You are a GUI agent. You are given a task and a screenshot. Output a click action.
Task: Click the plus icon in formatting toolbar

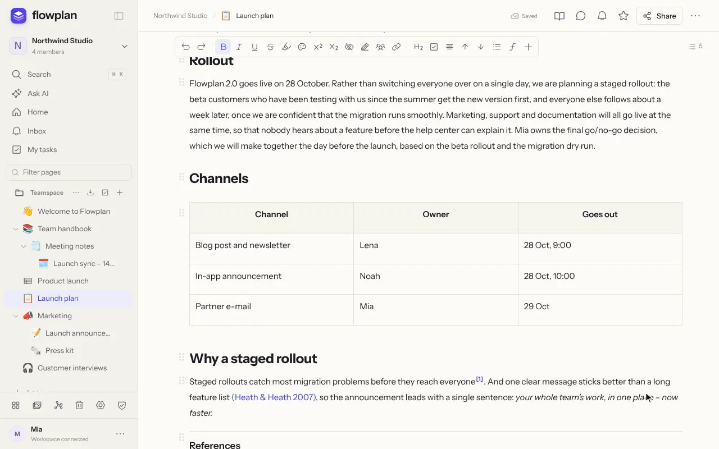[528, 47]
